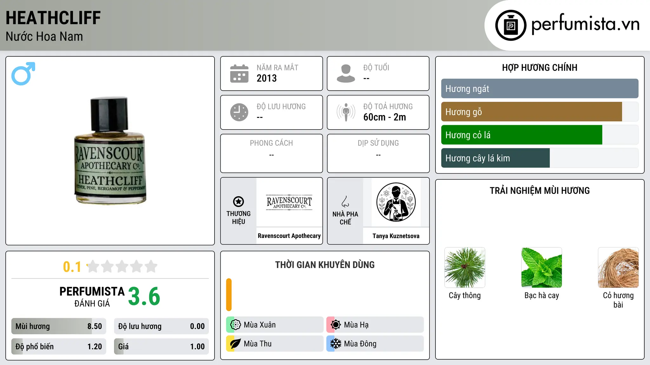Click the Độ tuổi label

tap(376, 68)
